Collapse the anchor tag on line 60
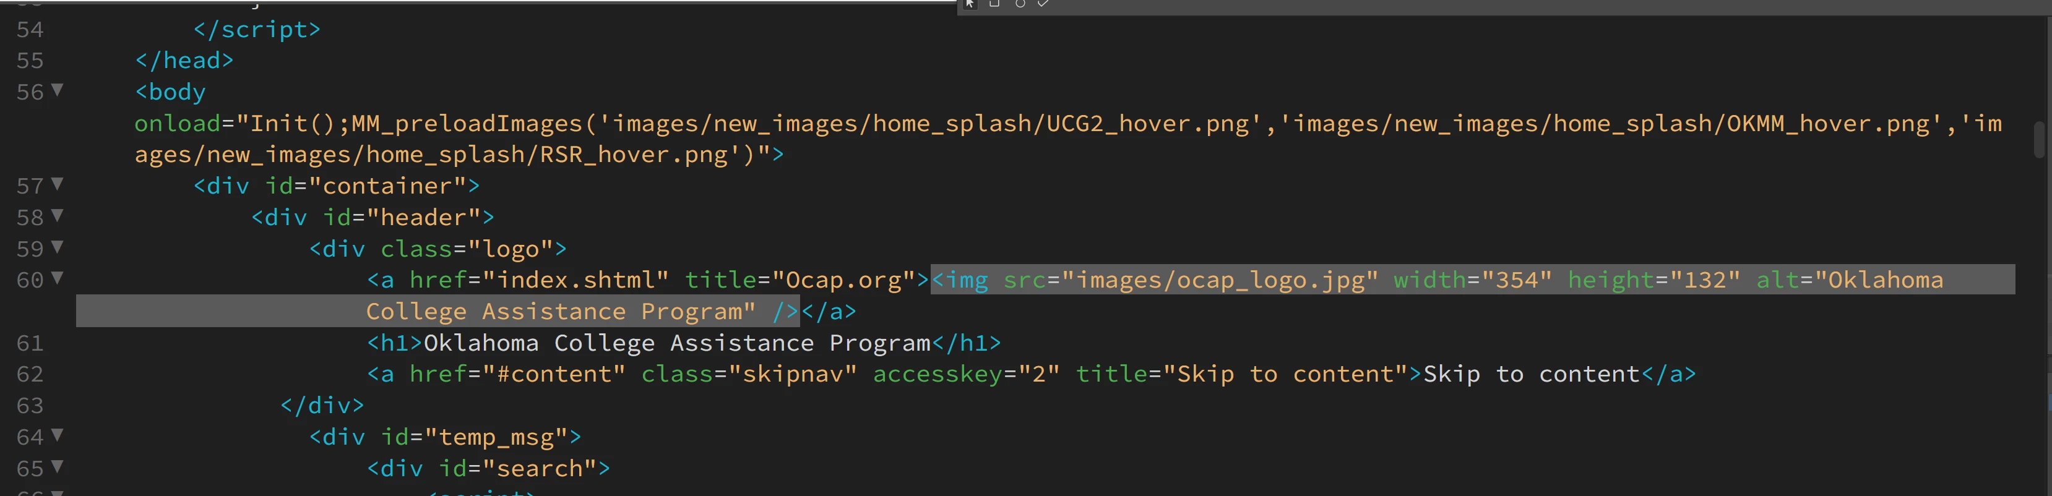The height and width of the screenshot is (496, 2052). 58,278
